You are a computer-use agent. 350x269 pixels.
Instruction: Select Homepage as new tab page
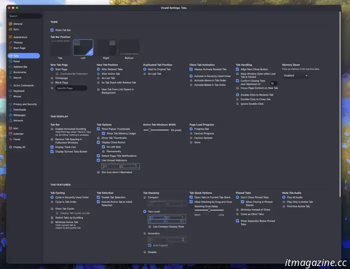[52, 78]
